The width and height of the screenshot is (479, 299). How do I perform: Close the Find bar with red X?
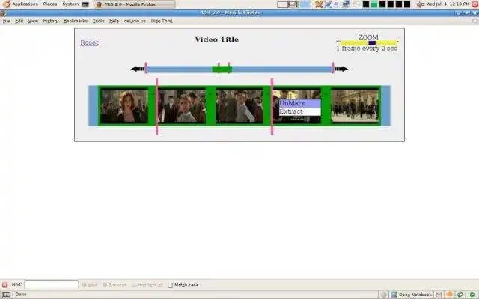(4, 285)
